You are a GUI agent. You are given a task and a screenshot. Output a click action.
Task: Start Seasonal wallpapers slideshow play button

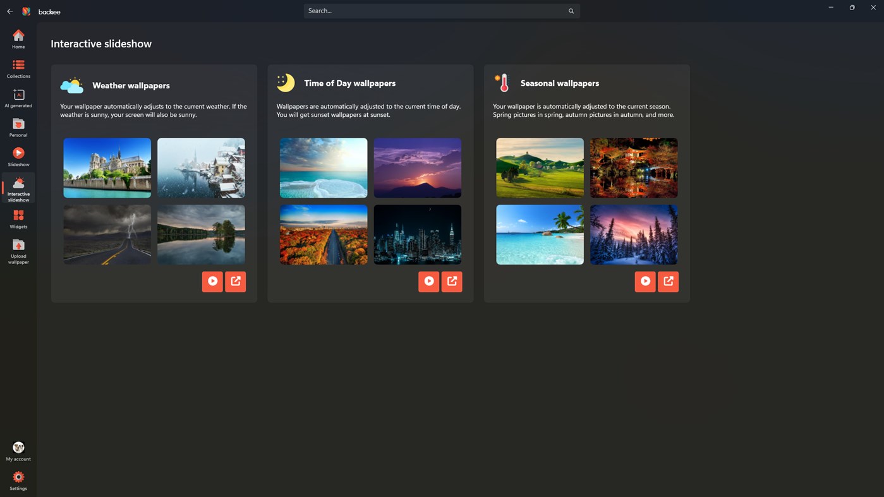pos(645,282)
